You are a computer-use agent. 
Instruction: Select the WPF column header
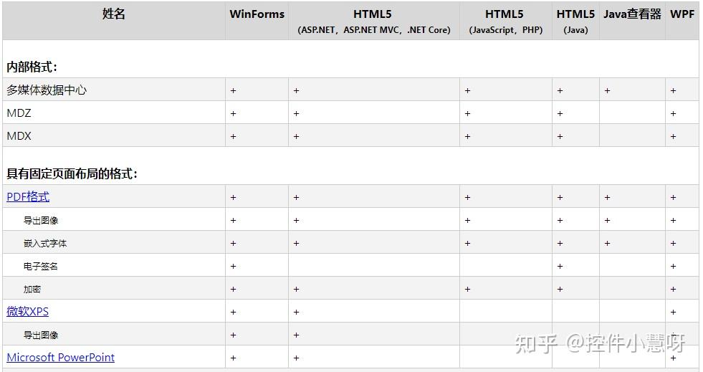682,14
